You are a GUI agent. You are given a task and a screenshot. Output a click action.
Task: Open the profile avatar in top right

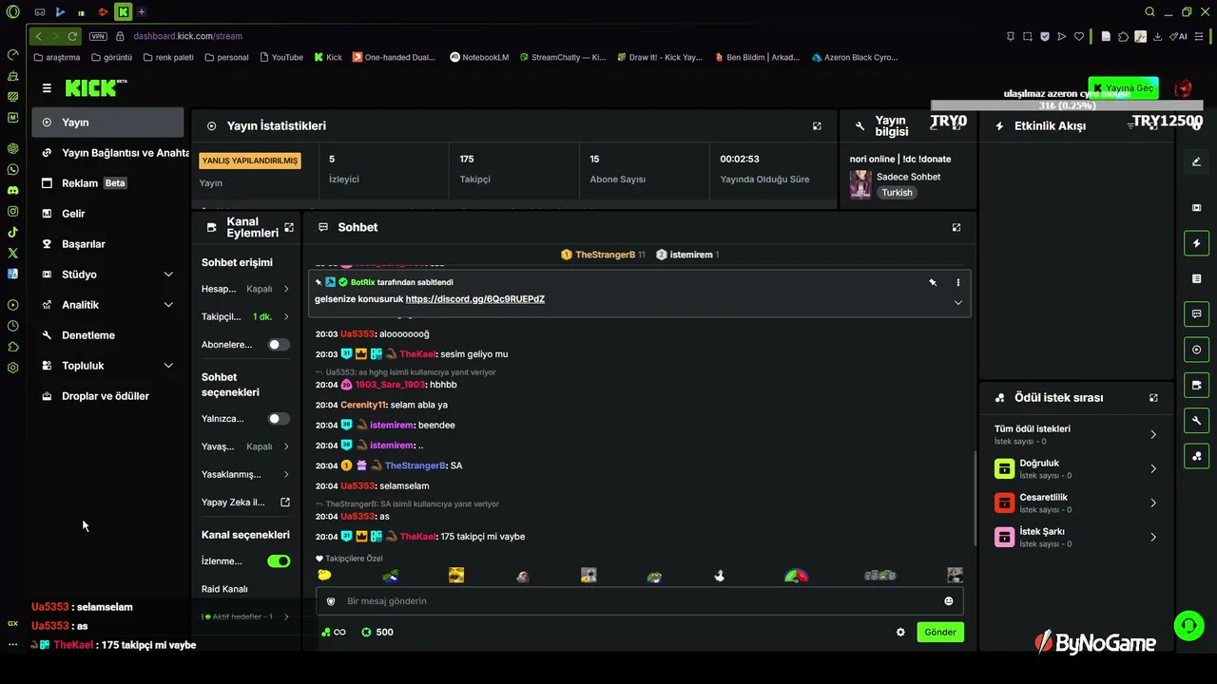click(x=1183, y=88)
